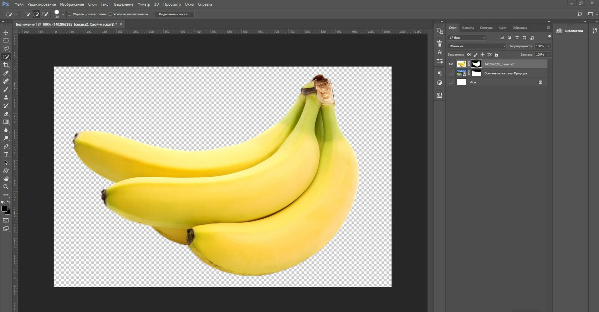Select the Hand tool

(6, 178)
